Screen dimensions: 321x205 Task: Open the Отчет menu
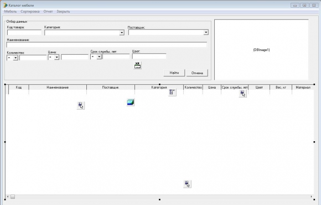pyautogui.click(x=48, y=12)
